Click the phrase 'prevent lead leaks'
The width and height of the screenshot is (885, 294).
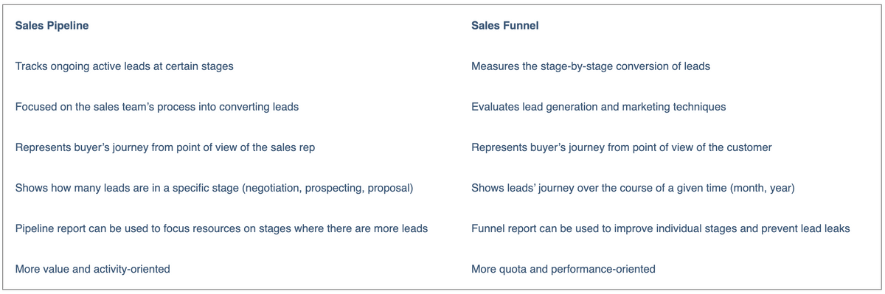[805, 228]
